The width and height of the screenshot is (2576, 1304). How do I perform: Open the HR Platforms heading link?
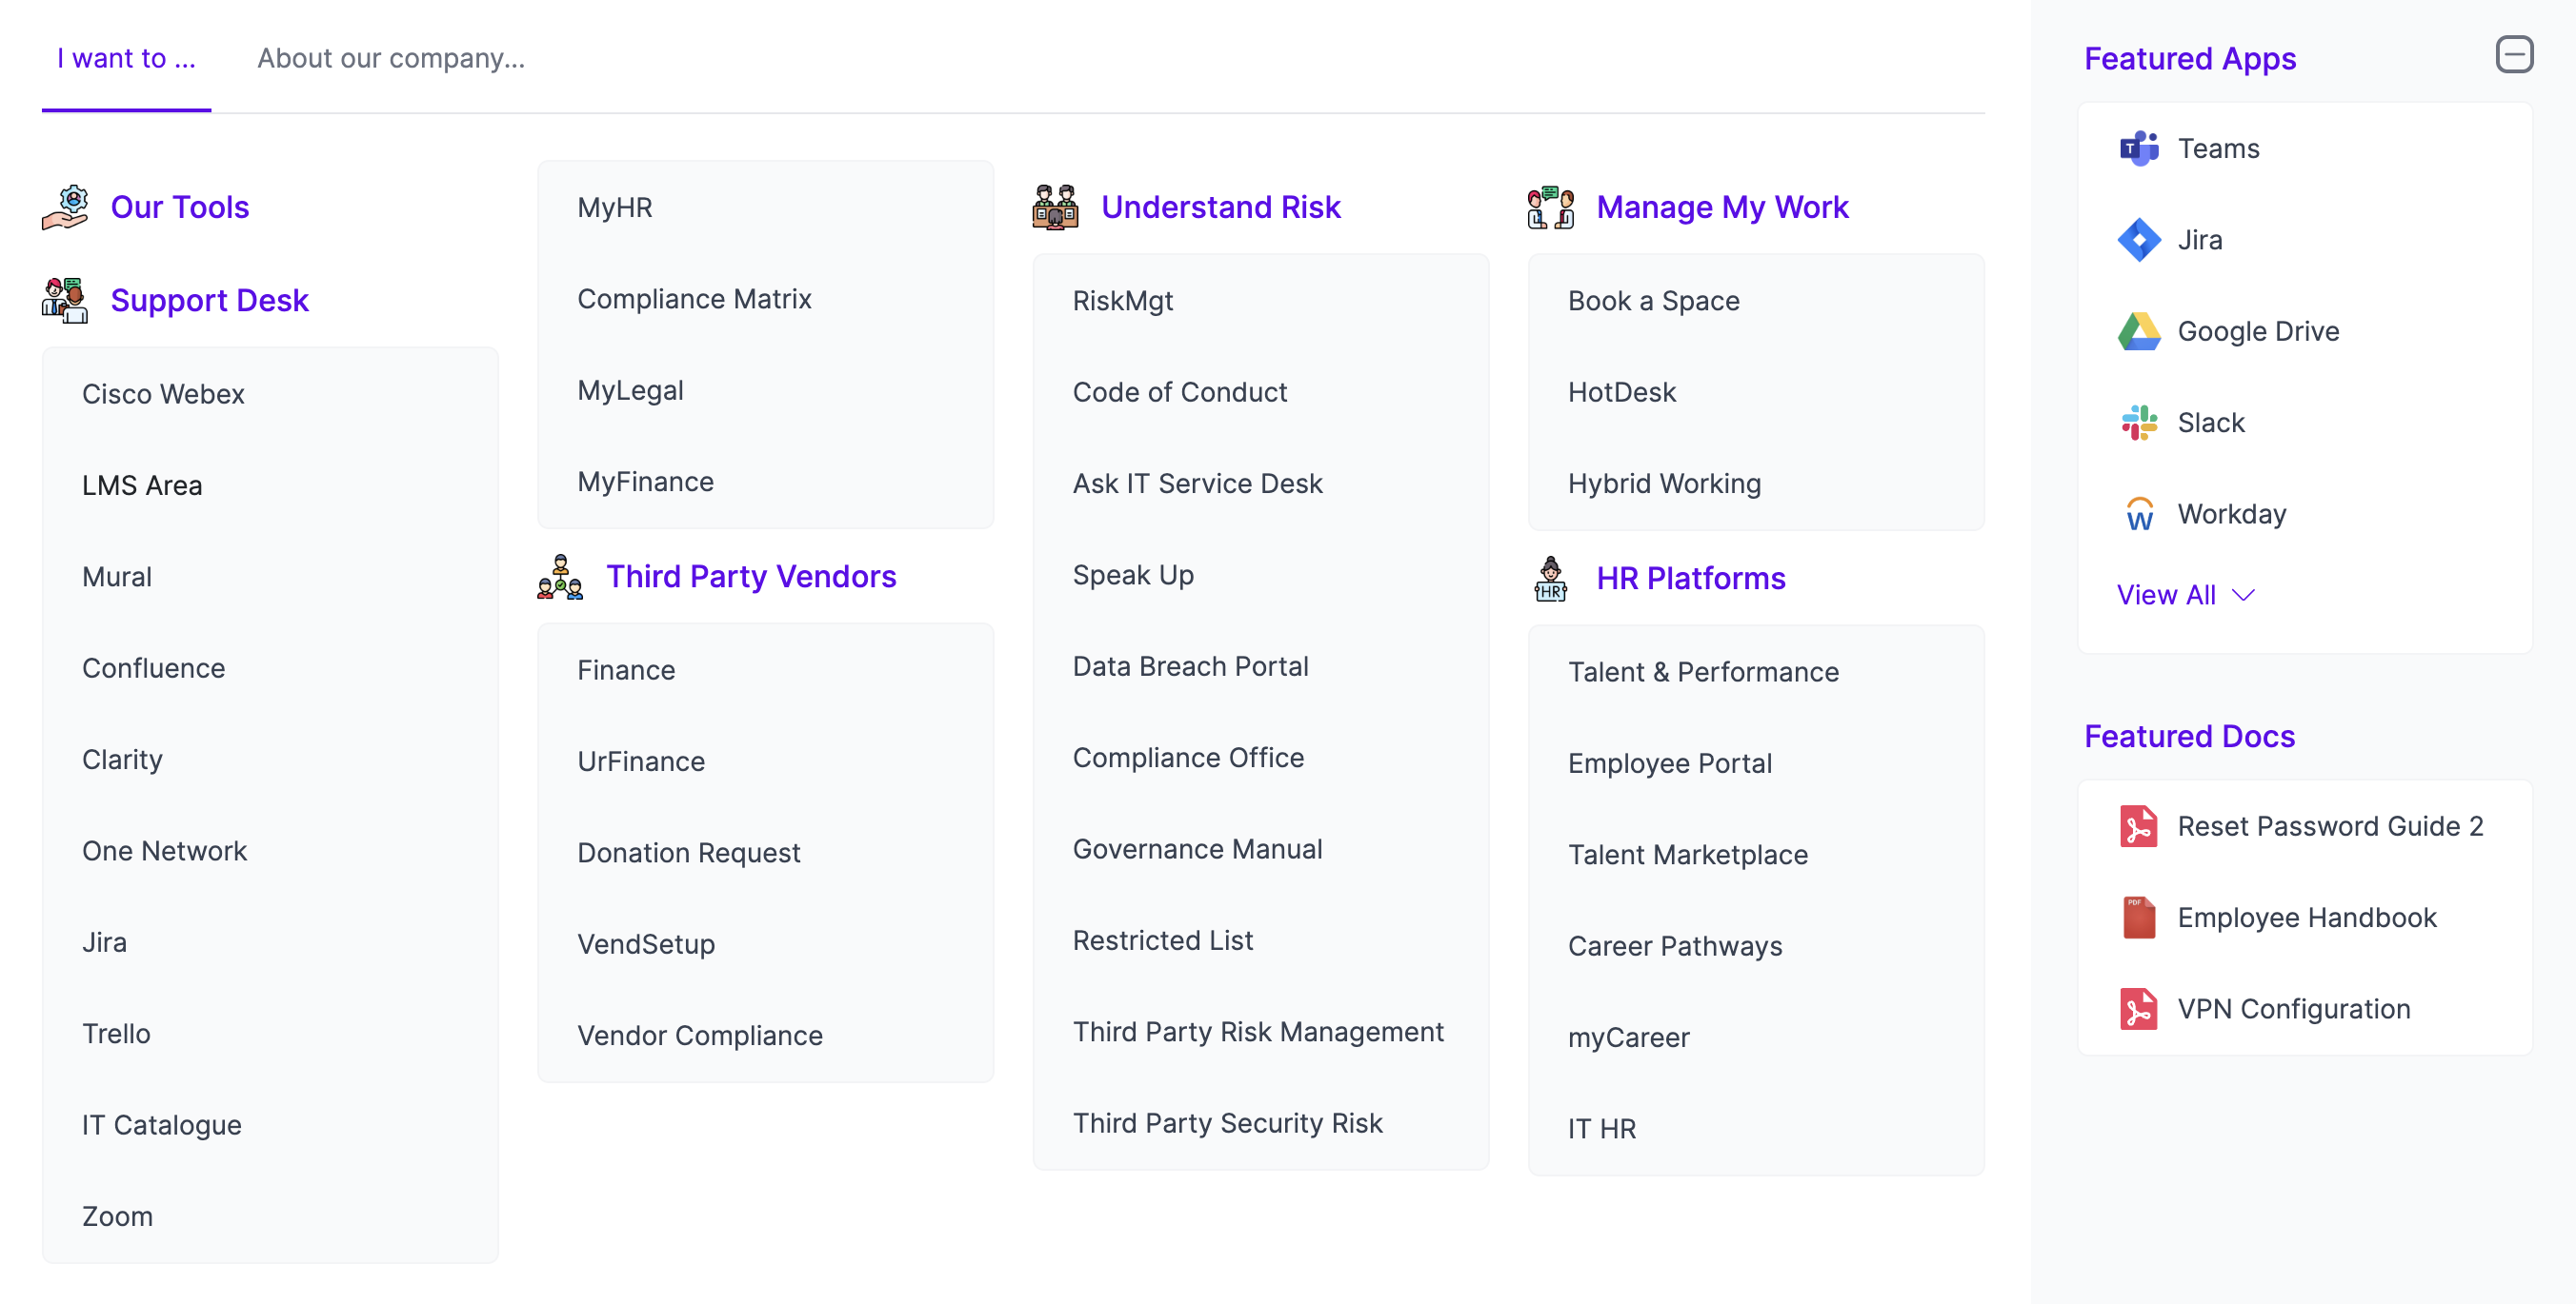(x=1691, y=579)
